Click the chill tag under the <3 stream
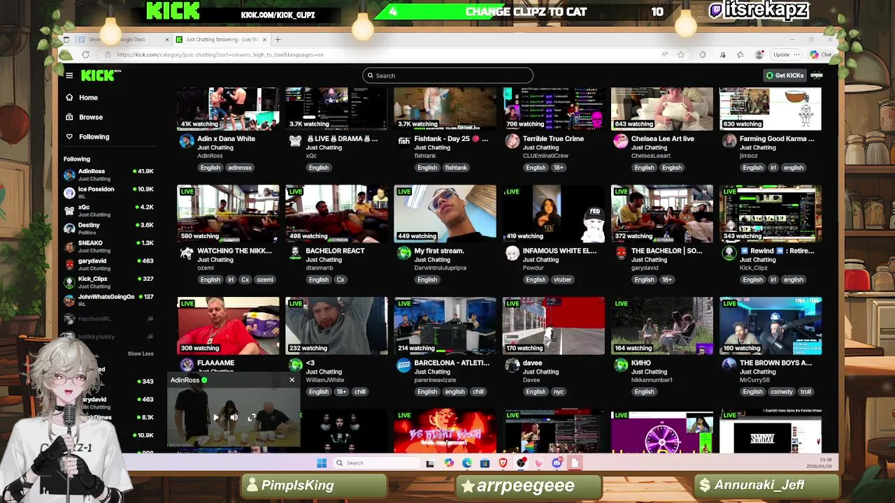895x503 pixels. 360,392
